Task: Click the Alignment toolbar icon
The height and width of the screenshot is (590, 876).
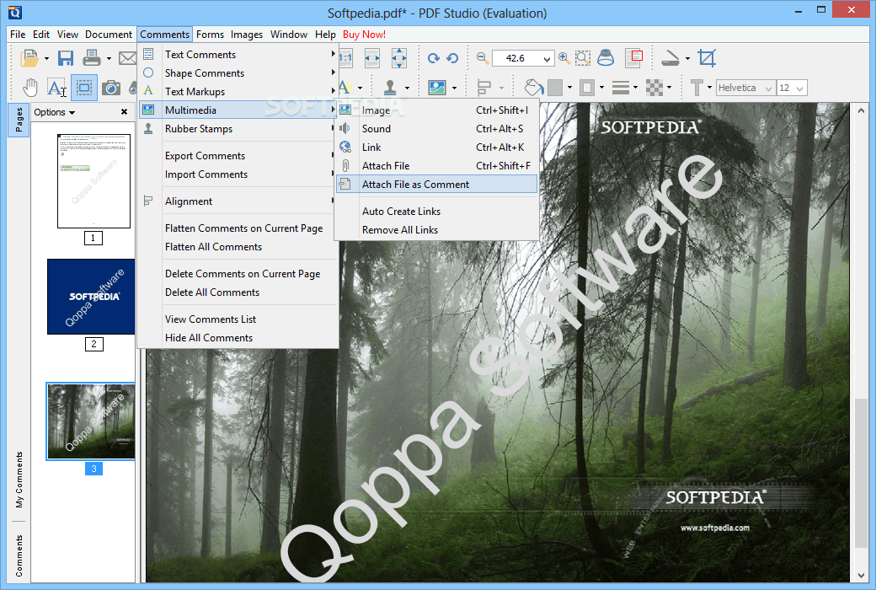Action: 483,88
